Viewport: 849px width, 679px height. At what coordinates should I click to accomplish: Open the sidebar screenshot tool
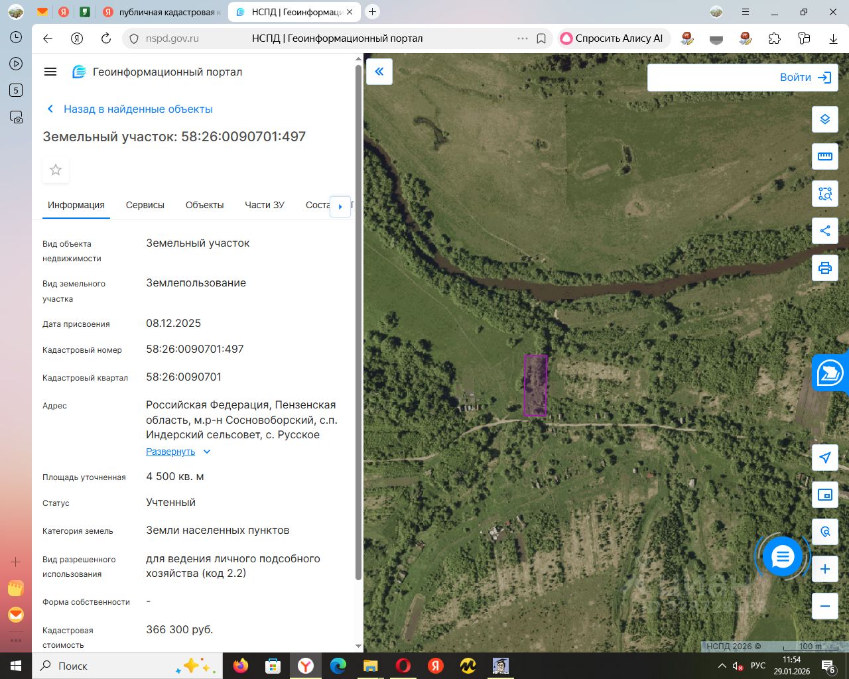click(x=16, y=117)
